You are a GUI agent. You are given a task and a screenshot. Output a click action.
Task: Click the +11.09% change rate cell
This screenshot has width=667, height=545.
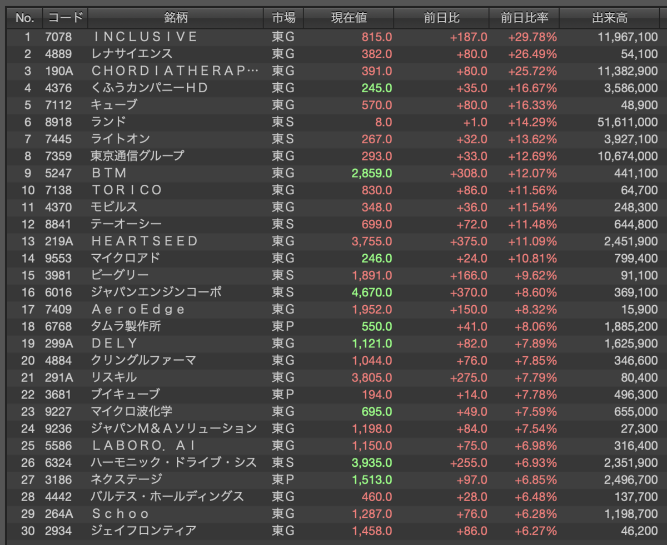tap(532, 241)
